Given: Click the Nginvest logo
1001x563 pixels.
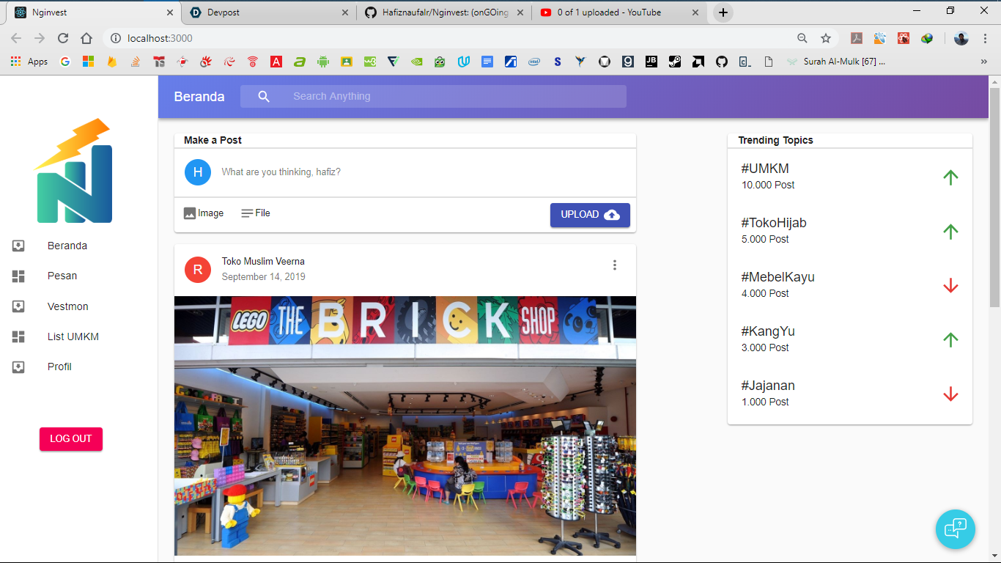Looking at the screenshot, I should point(74,171).
